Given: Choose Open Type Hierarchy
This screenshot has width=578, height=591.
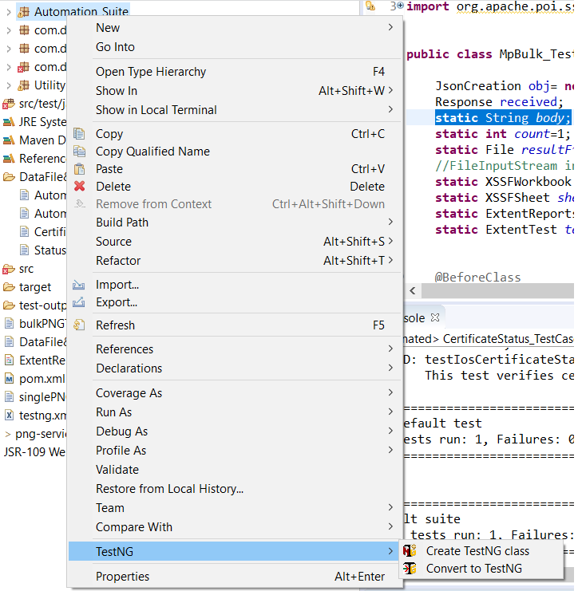Looking at the screenshot, I should tap(235, 72).
